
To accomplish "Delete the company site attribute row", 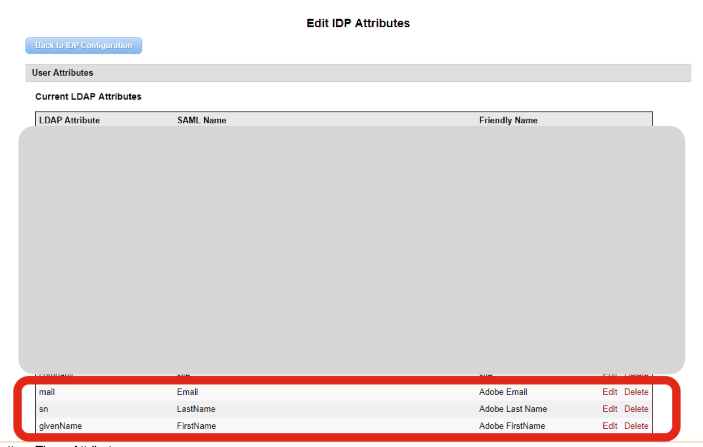I will (636, 375).
